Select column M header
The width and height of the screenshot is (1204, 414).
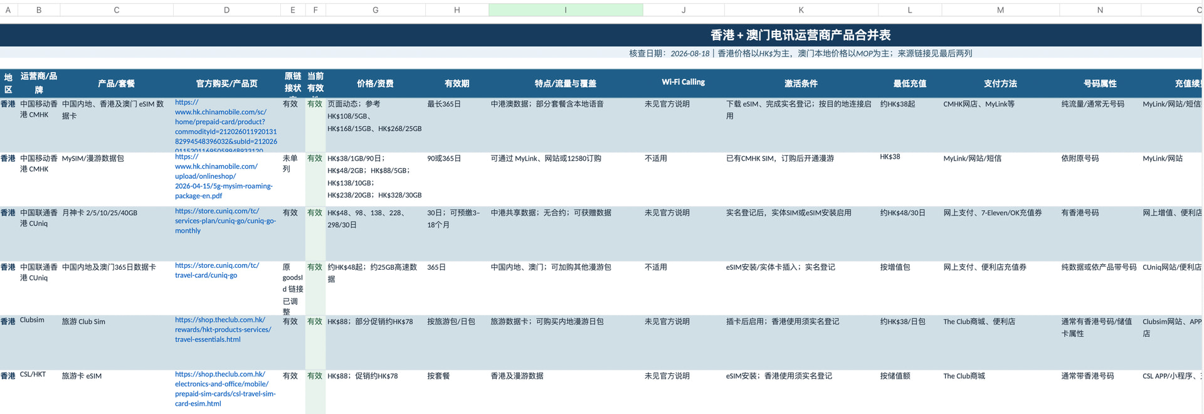pyautogui.click(x=1000, y=10)
